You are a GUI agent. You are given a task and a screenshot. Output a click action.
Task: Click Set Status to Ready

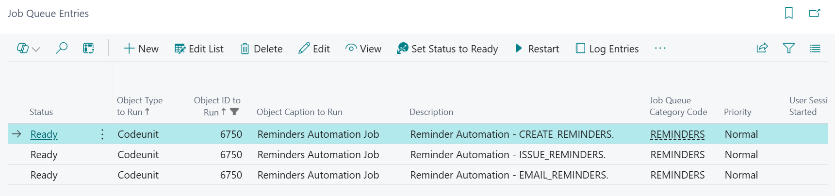[447, 49]
